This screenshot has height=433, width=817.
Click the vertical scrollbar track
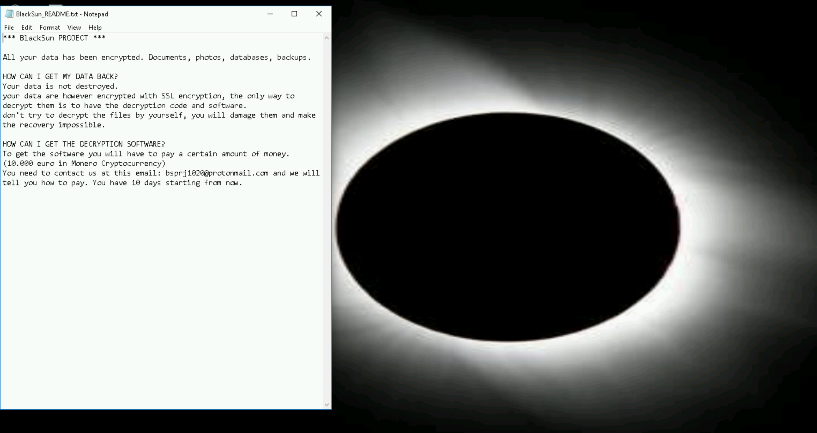(x=327, y=222)
